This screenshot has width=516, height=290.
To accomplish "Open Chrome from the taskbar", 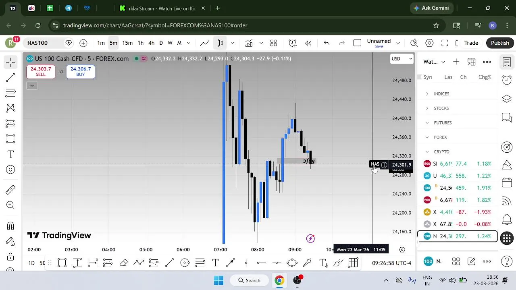I will pos(279,280).
